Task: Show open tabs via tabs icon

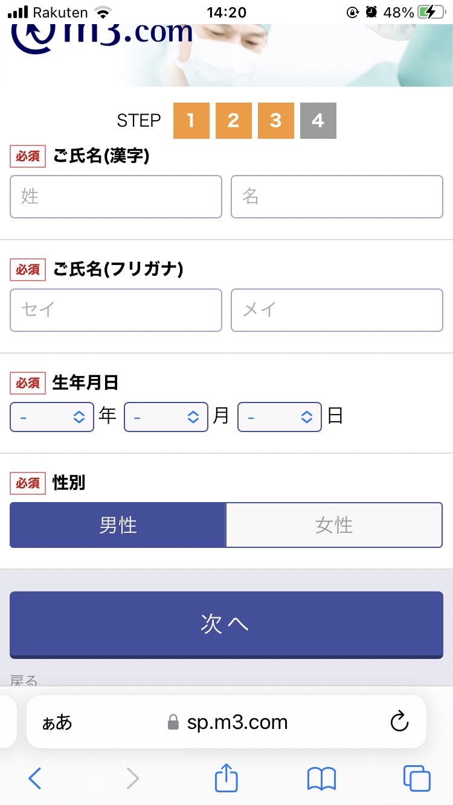Action: [417, 778]
